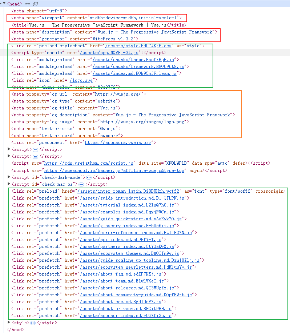
Task: Open about_coc.md prefetch link
Action: (121, 302)
